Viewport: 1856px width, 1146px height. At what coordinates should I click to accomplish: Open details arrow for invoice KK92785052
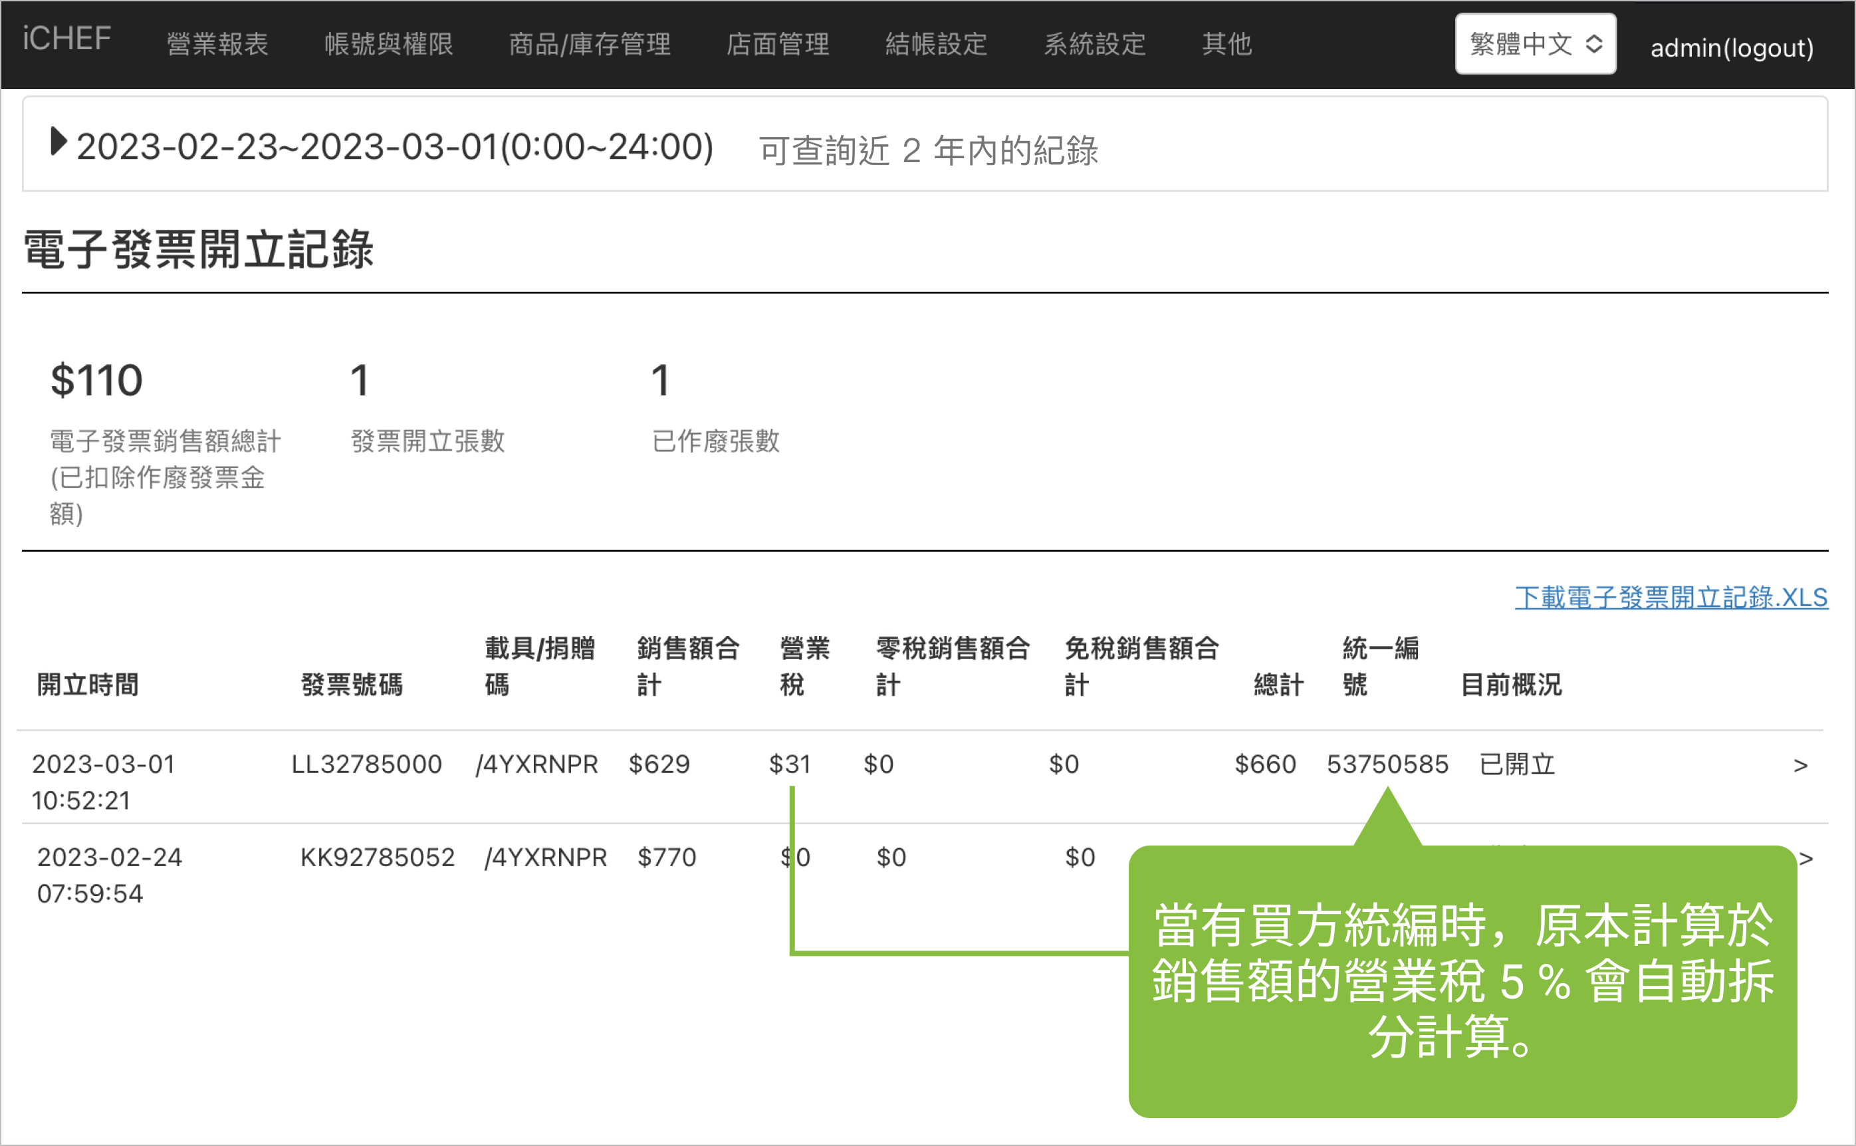[1807, 858]
